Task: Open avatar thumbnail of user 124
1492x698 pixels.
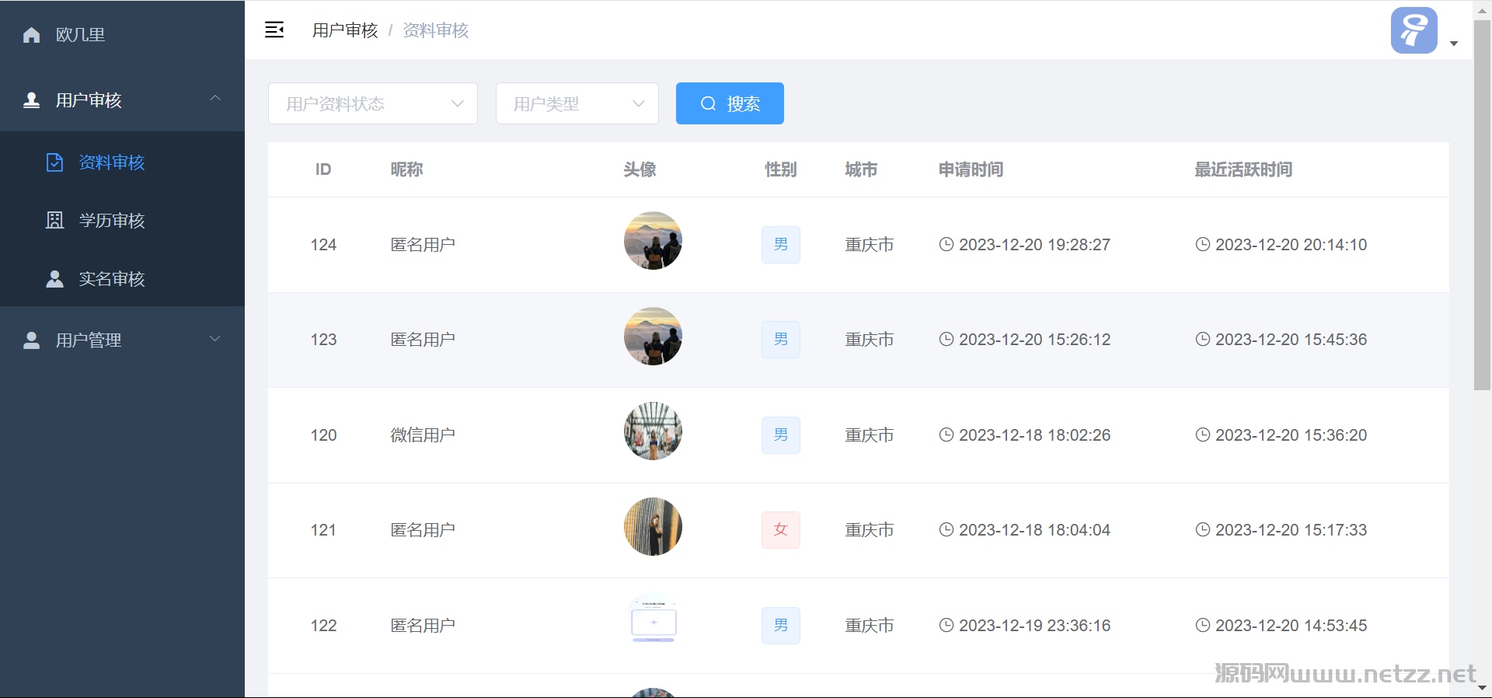Action: coord(653,241)
